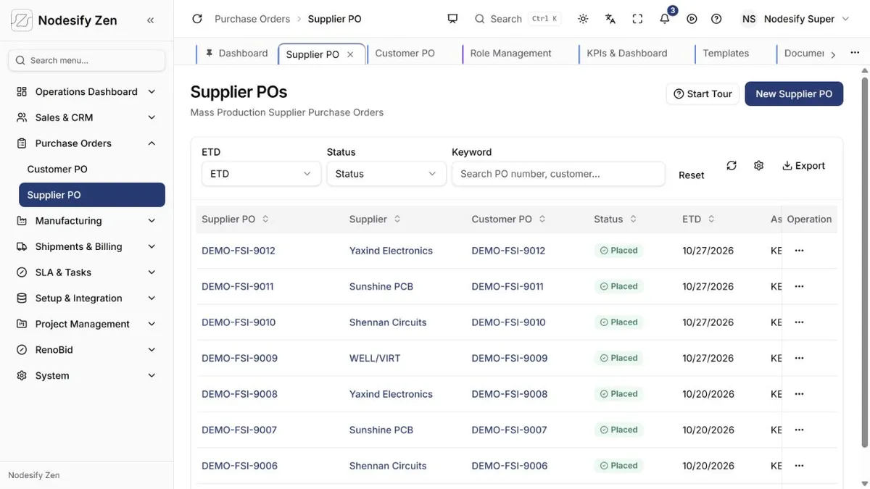The image size is (870, 489).
Task: Sort the table by Customer PO column
Action: coord(542,219)
